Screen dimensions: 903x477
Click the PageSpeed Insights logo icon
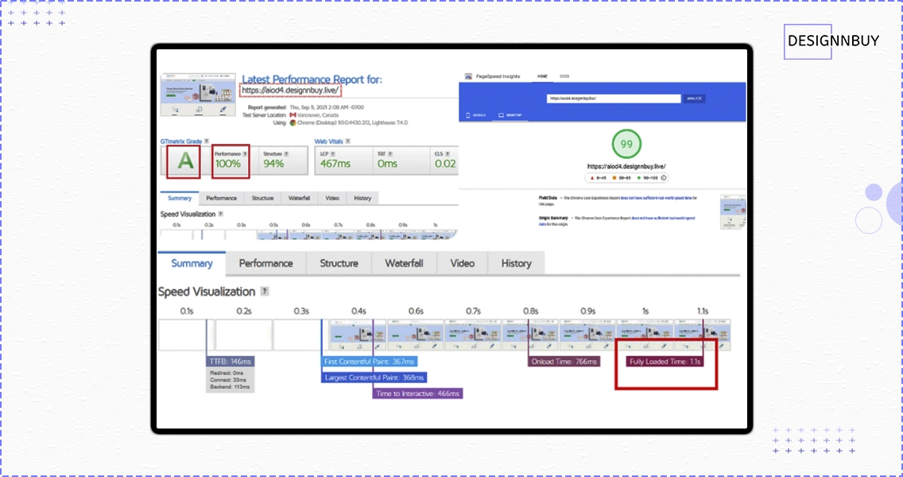coord(467,76)
